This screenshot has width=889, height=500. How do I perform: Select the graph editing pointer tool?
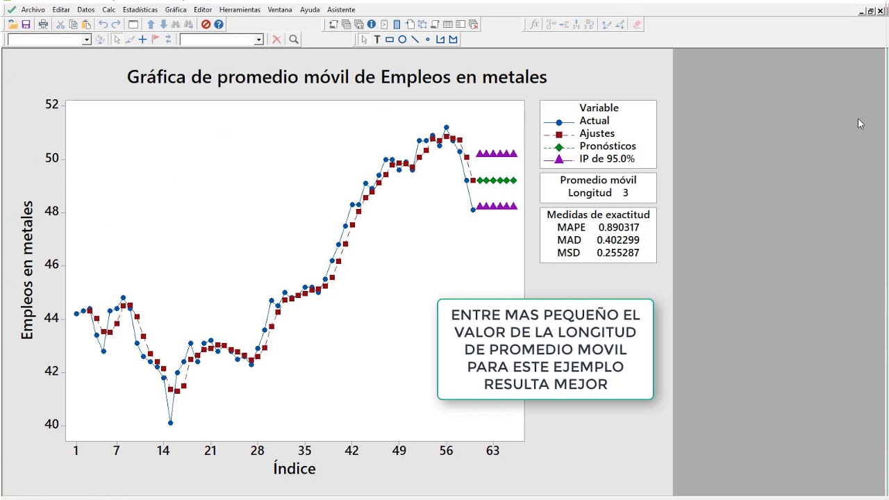coord(117,40)
